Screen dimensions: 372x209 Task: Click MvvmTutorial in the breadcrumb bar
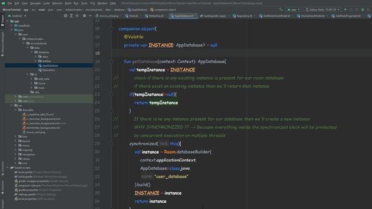click(12, 10)
